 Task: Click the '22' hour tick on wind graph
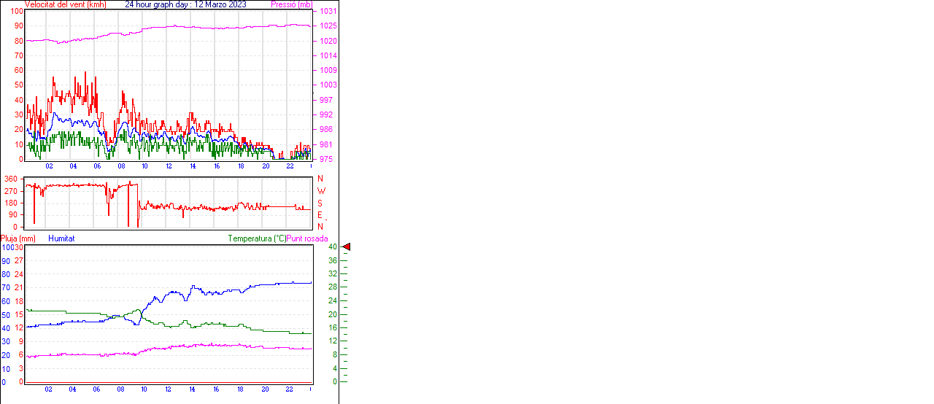pyautogui.click(x=290, y=166)
